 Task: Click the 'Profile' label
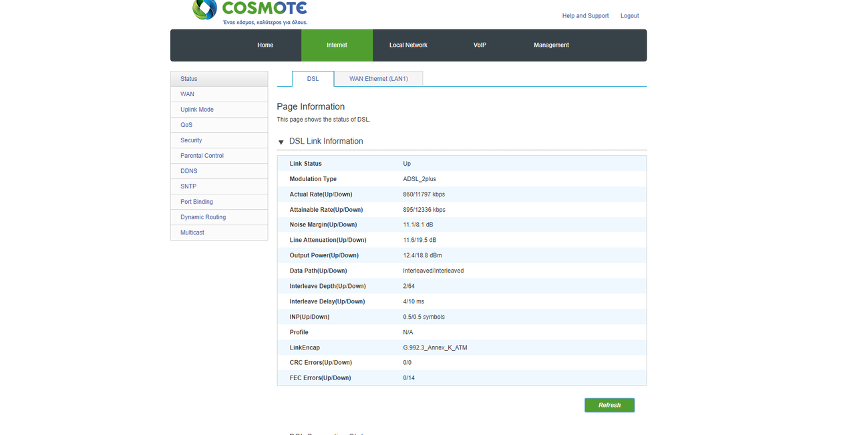[299, 332]
